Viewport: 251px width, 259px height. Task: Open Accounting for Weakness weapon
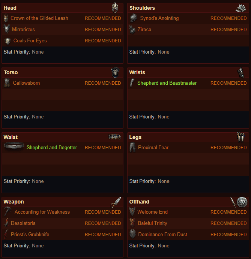point(42,212)
